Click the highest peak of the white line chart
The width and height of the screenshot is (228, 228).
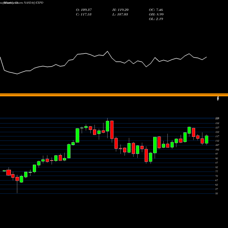point(108,52)
